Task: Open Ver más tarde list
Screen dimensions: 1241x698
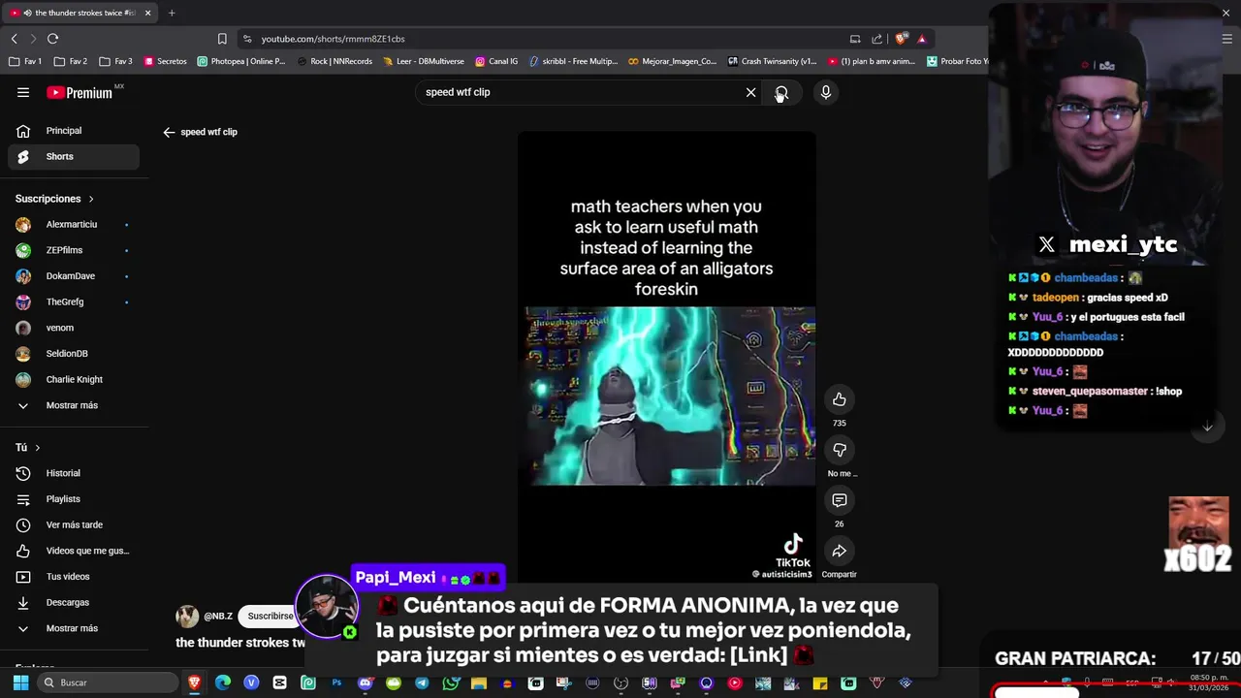Action: pos(74,524)
